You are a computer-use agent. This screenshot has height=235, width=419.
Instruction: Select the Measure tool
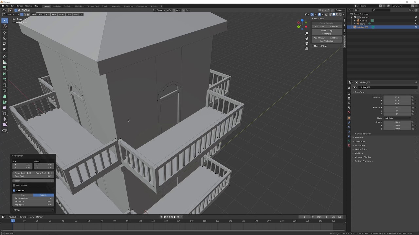pos(5,62)
